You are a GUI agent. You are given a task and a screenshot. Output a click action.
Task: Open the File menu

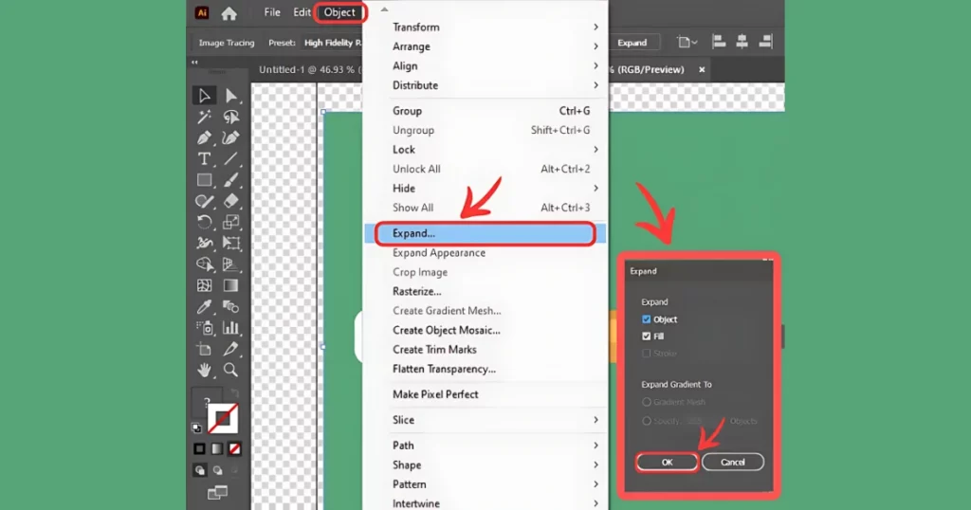tap(272, 12)
